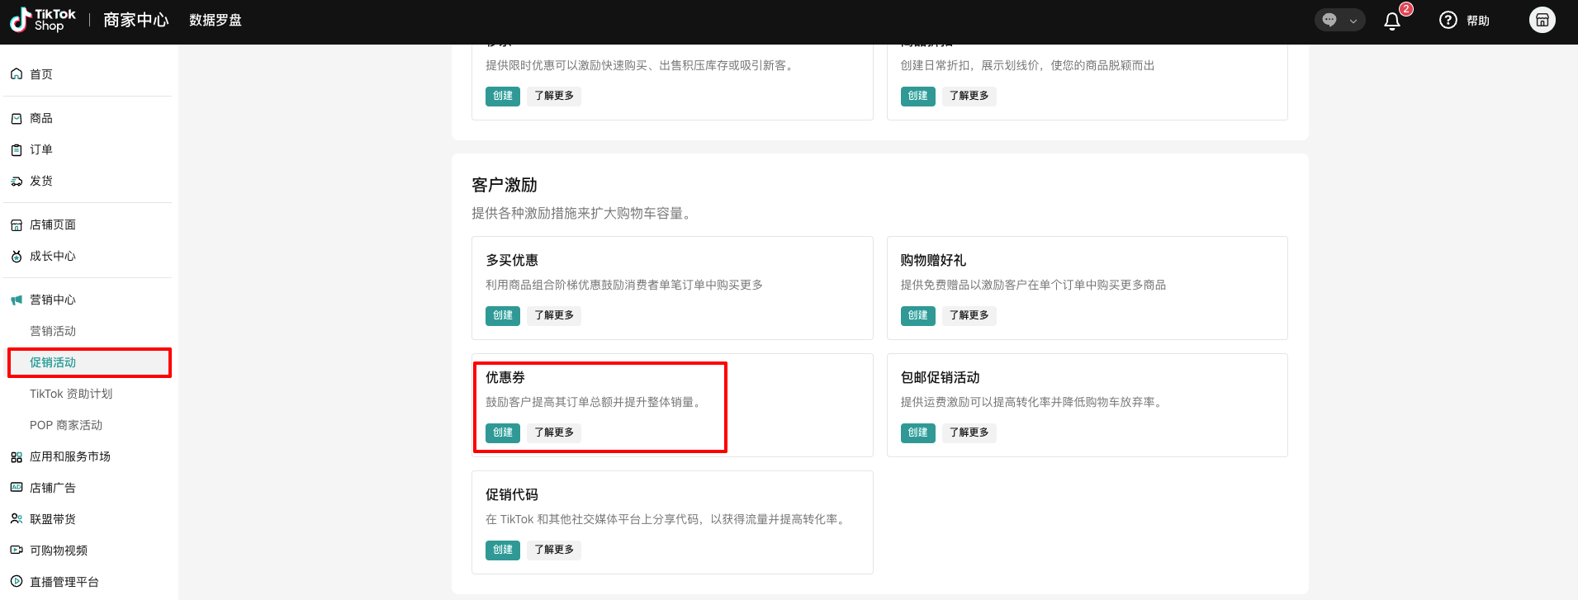Click the 订单 sidebar item
The image size is (1578, 600).
coord(41,150)
